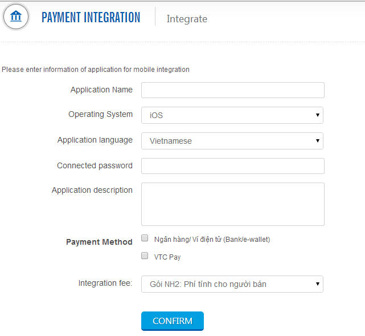The image size is (365, 336).
Task: Click the Application description text area
Action: pyautogui.click(x=232, y=204)
